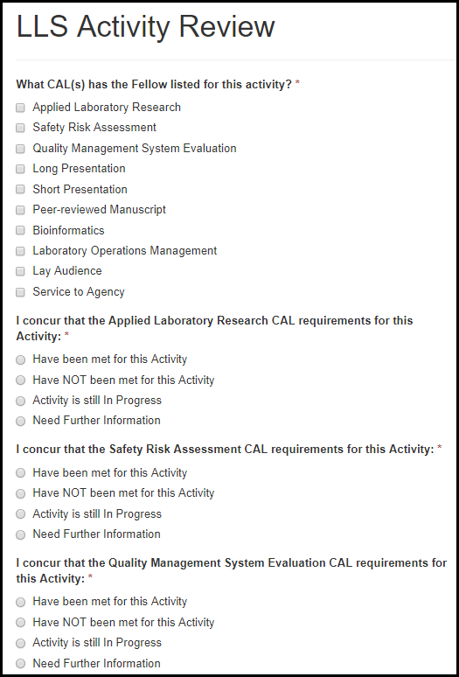This screenshot has width=459, height=677.
Task: Enable Quality Management System Evaluation checkbox
Action: point(20,149)
